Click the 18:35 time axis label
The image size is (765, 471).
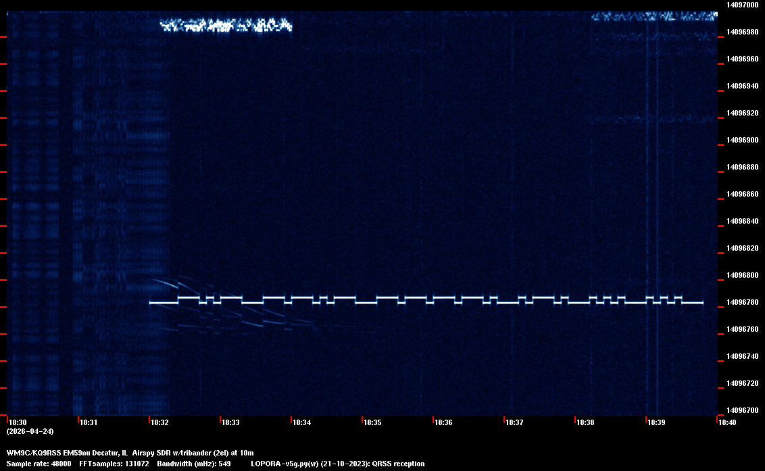372,422
